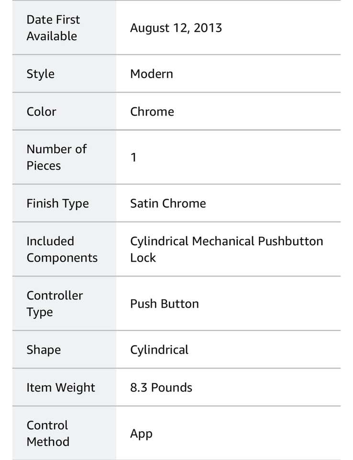Click the 'Control Method' label
Viewport: 353px width, 460px height.
pos(48,433)
